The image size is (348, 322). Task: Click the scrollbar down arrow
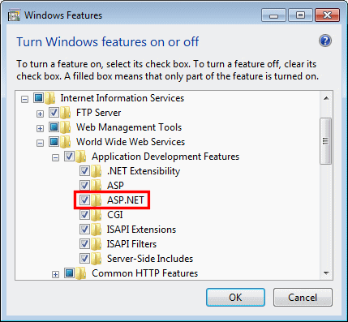(x=326, y=273)
